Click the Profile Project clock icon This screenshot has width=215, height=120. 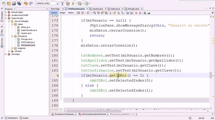click(87, 3)
